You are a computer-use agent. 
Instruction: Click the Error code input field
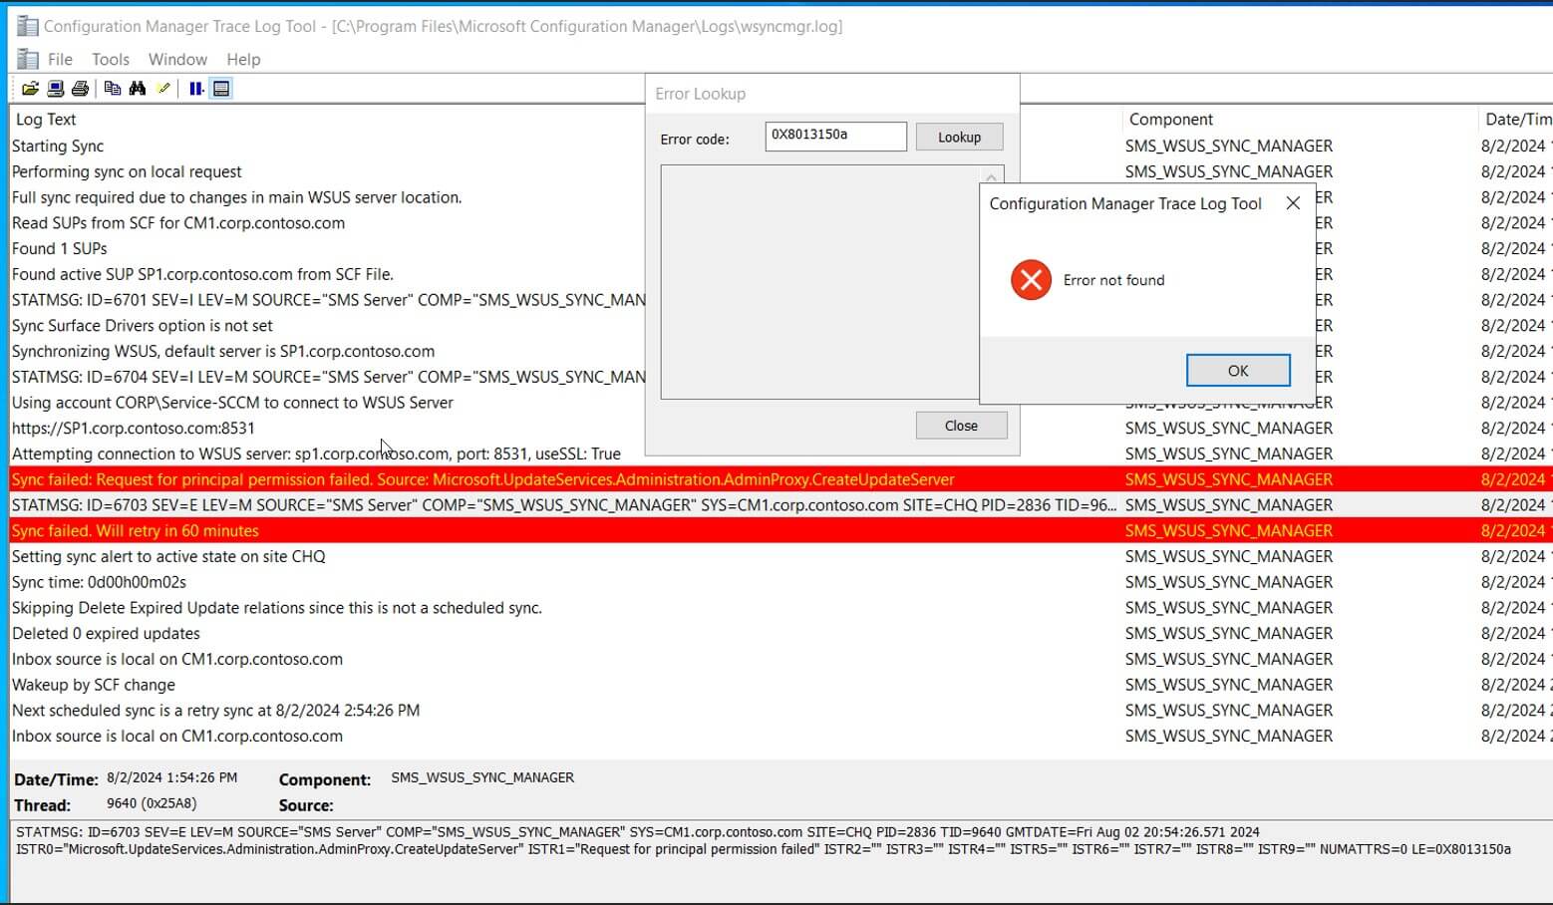click(835, 136)
